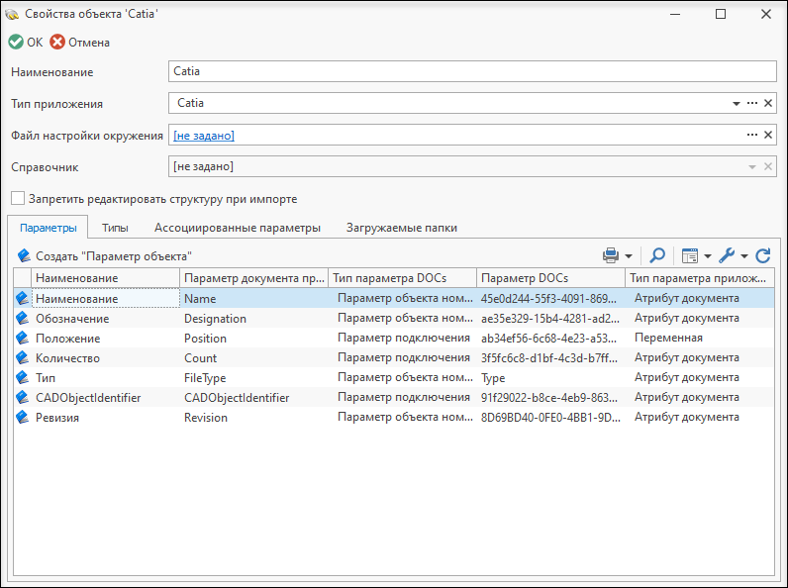788x588 pixels.
Task: Click the Тип параметра прилож... column header
Action: tap(699, 278)
